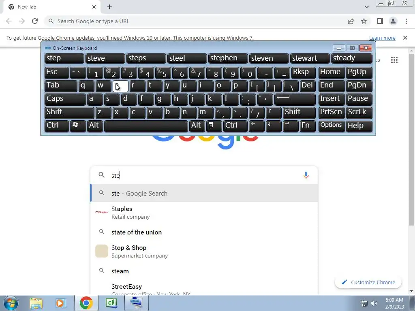415x311 pixels.
Task: Open Windows Media Player from taskbar
Action: click(60, 303)
